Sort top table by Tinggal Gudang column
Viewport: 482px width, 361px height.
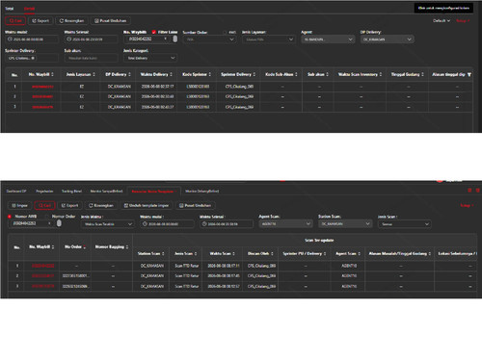(x=422, y=74)
